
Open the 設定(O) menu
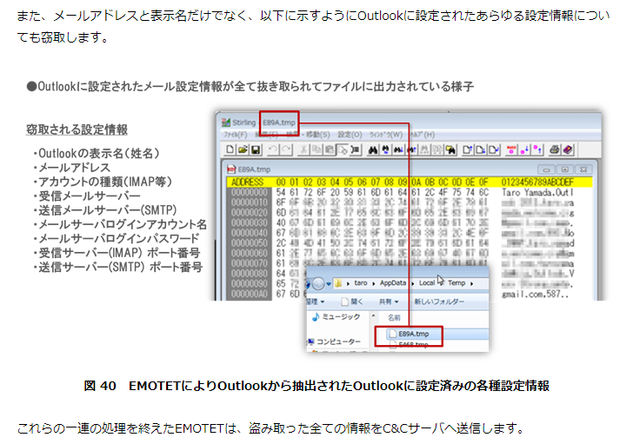coord(350,135)
